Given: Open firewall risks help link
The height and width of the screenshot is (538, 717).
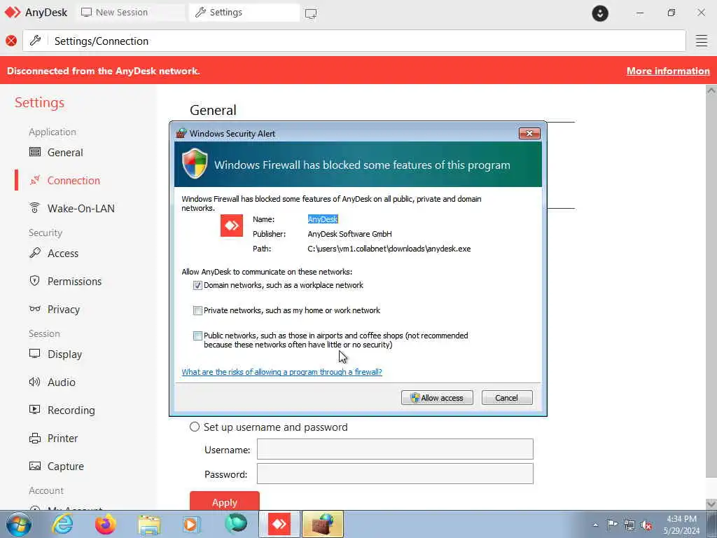Looking at the screenshot, I should point(281,372).
